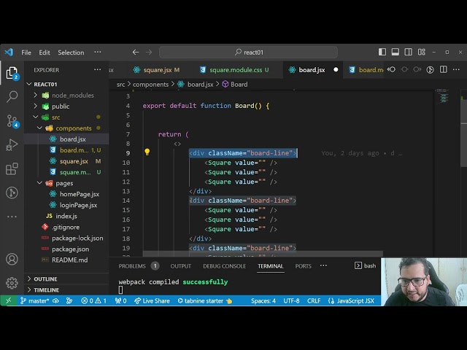Click the react01 command center search
Image resolution: width=467 pixels, height=350 pixels.
coord(248,52)
